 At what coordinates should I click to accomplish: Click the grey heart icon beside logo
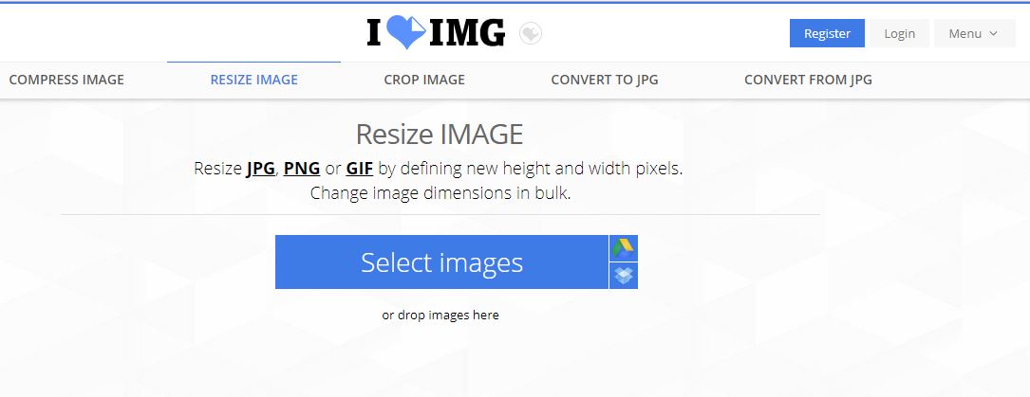[531, 33]
